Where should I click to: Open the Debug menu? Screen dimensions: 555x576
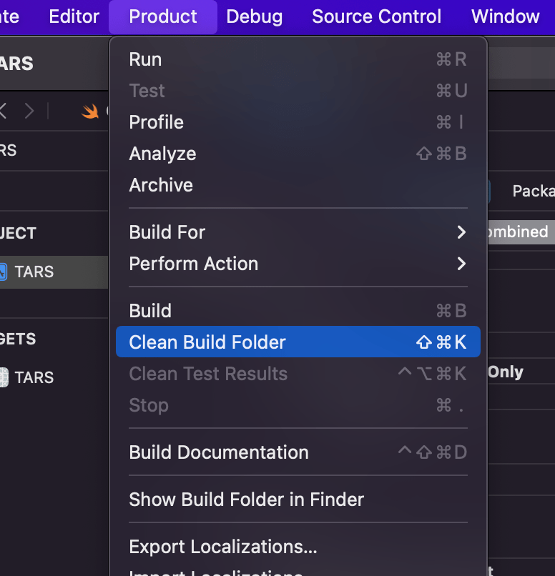(255, 16)
